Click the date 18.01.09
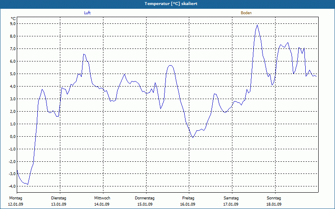 click(x=274, y=204)
